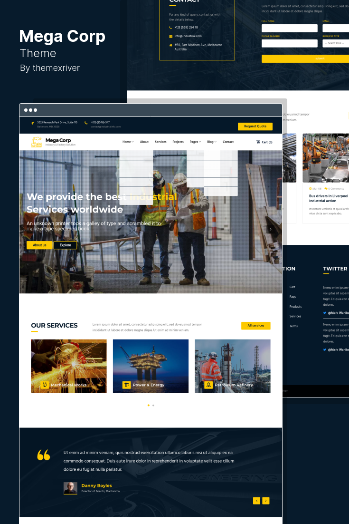
Task: Click the Power & Energy crane icon
Action: coord(126,385)
